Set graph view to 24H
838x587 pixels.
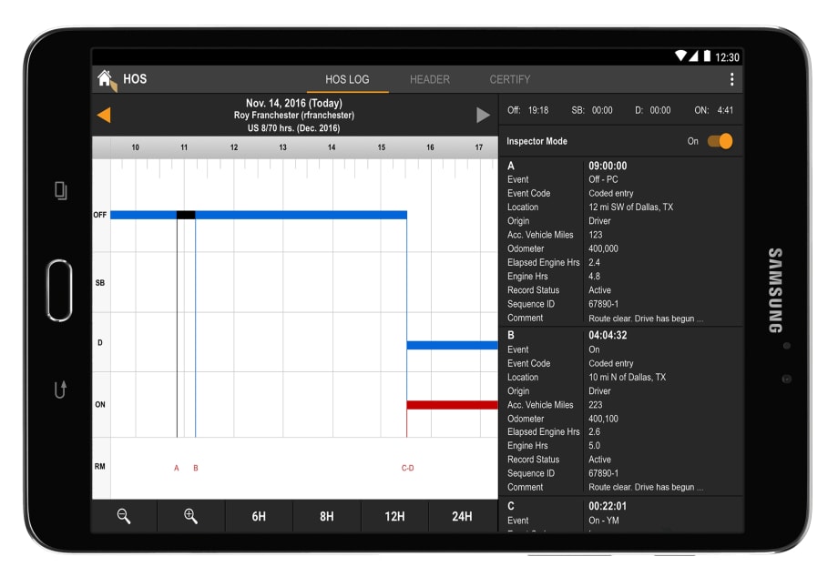coord(463,516)
